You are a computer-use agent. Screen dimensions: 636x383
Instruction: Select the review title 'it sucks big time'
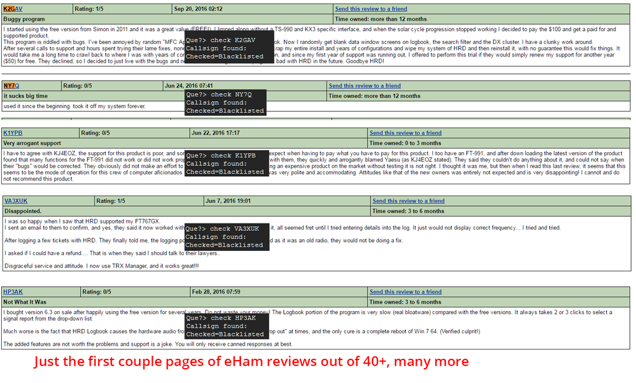[x=25, y=96]
